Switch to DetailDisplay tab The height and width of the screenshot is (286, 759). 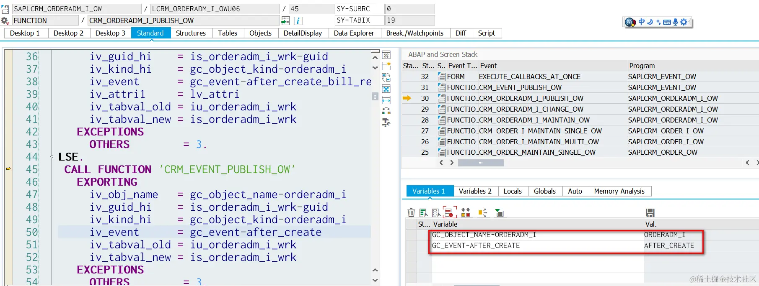(x=303, y=33)
